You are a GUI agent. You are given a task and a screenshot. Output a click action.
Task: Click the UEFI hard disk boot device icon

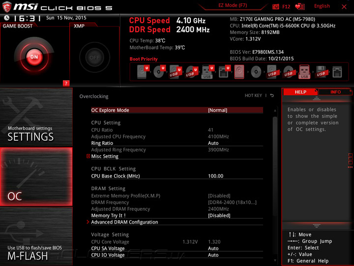(x=143, y=72)
